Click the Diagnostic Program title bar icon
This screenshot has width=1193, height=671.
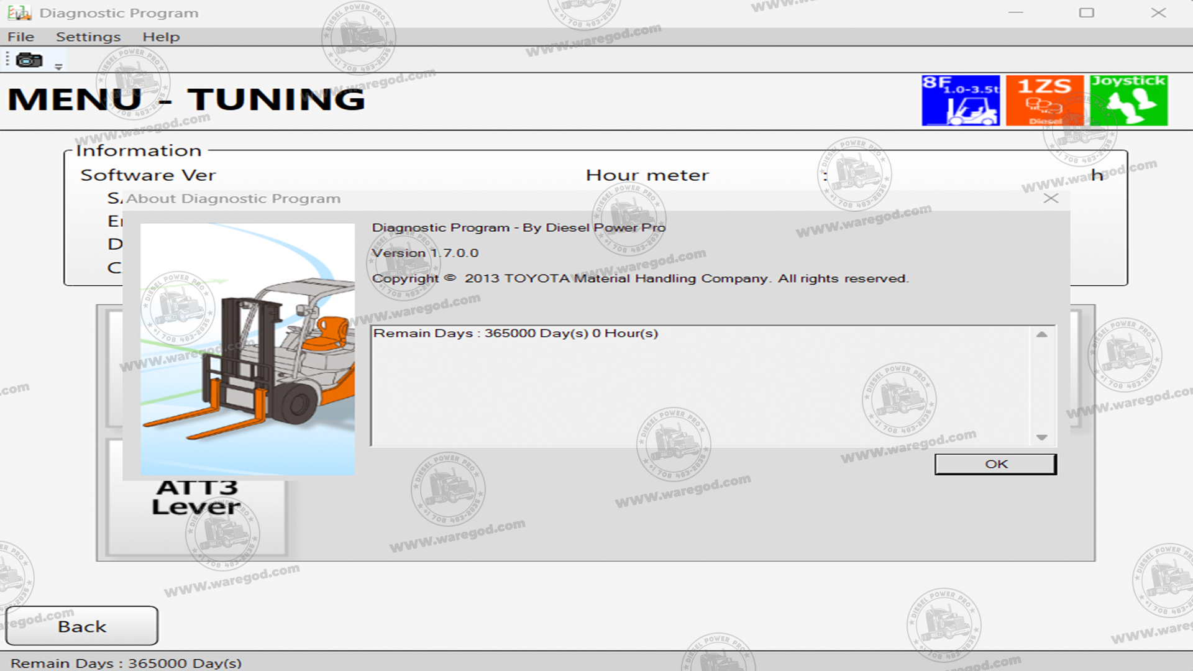[x=19, y=12]
